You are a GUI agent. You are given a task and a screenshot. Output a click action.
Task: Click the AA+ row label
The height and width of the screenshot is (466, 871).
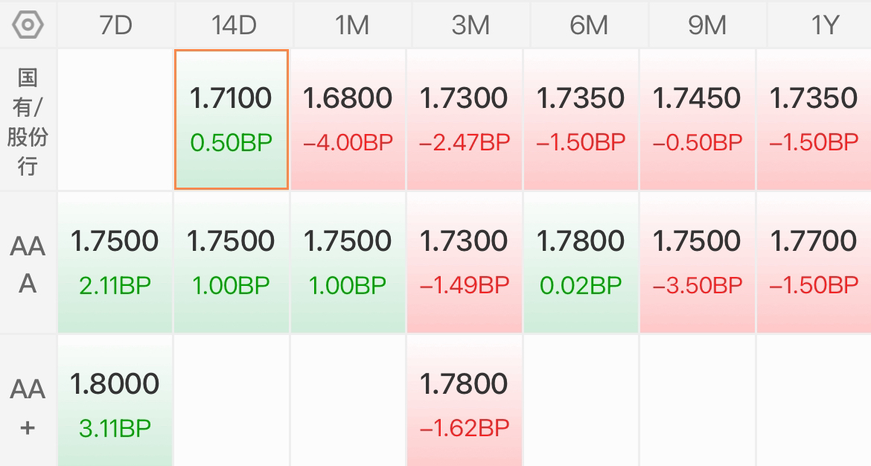pos(28,407)
